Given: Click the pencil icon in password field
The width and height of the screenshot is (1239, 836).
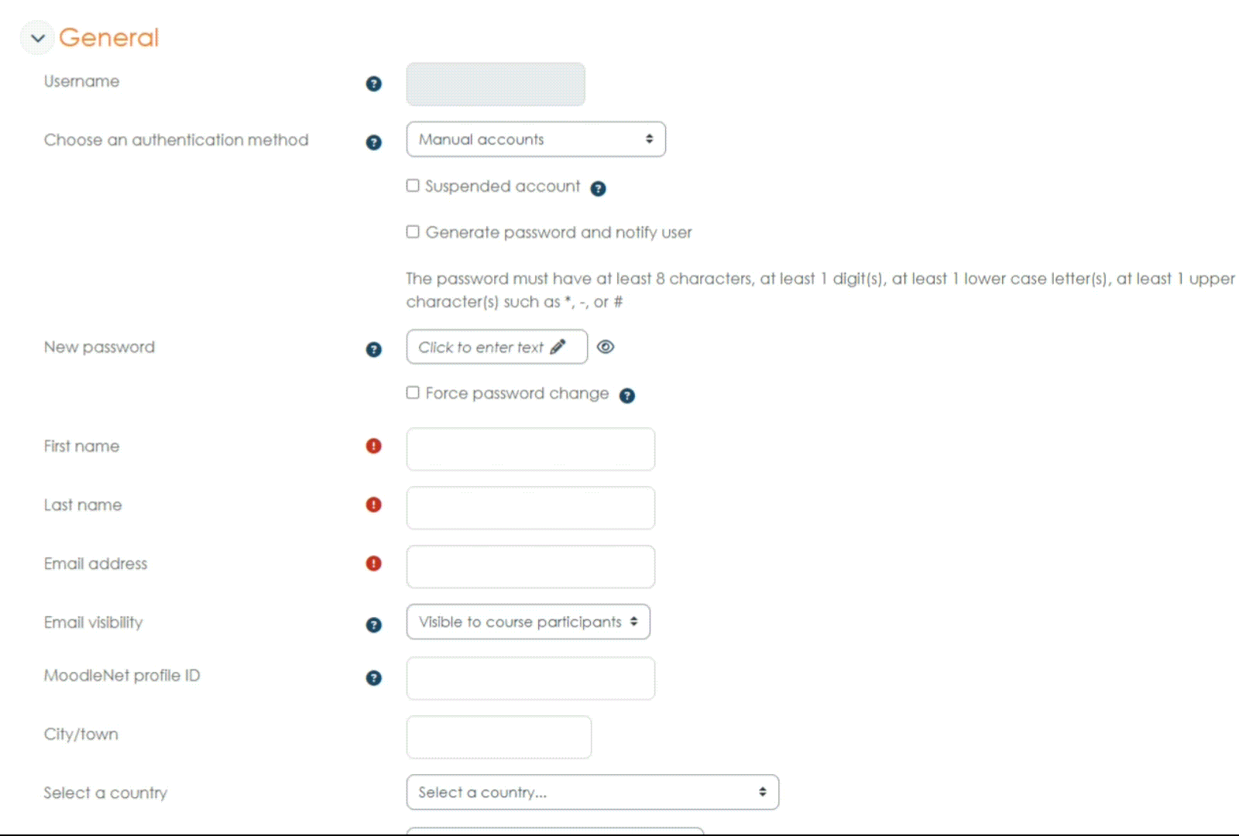Looking at the screenshot, I should (x=558, y=347).
